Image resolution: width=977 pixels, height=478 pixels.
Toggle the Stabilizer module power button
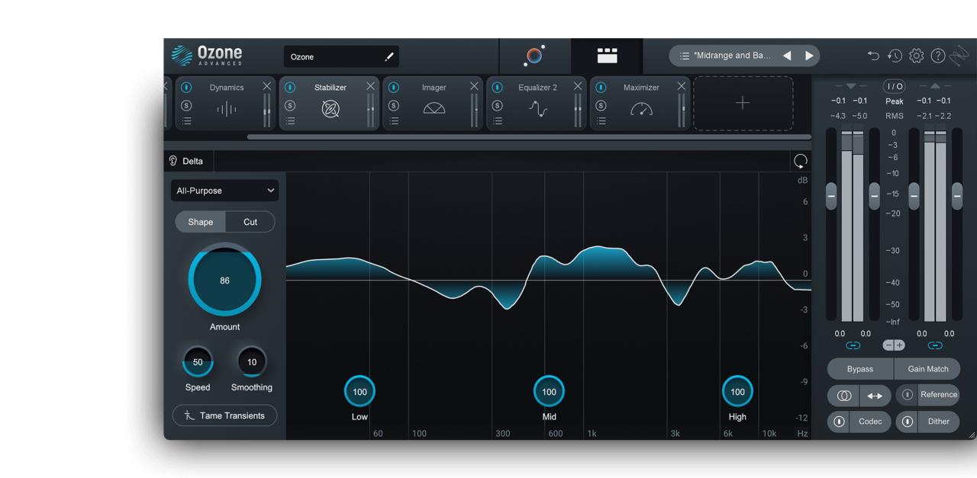[x=290, y=88]
